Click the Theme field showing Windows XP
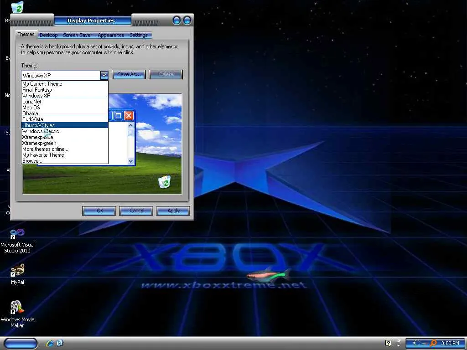Screen dimensions: 467x350 (61, 75)
